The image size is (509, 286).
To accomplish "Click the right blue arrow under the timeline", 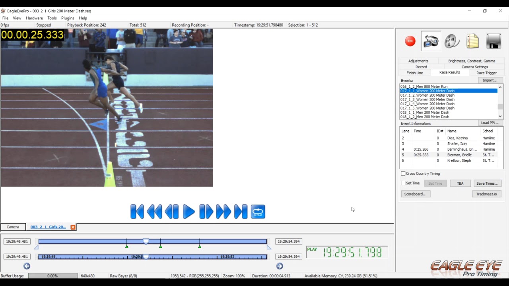I will (x=280, y=266).
